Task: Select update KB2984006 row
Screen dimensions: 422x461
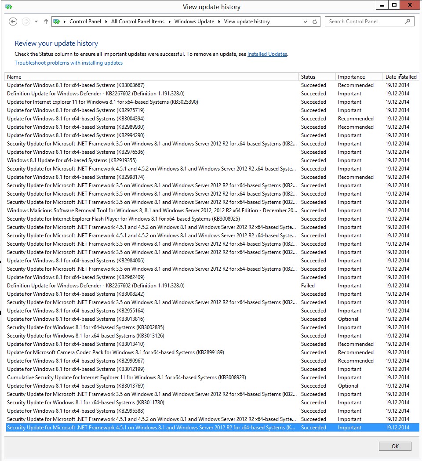Action: (212, 261)
